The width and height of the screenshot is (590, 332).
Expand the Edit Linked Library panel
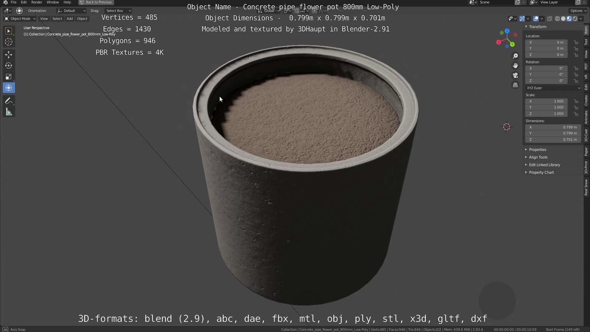tap(544, 165)
